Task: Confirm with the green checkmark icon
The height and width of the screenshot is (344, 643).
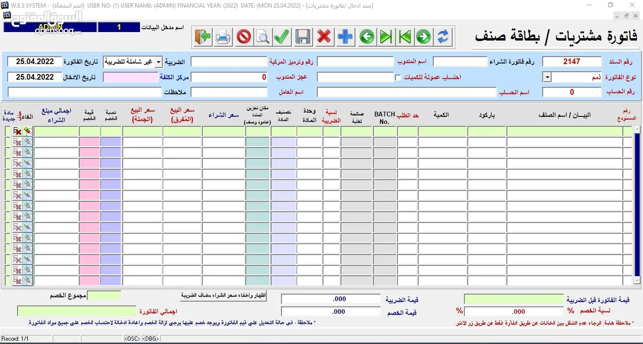Action: (282, 37)
